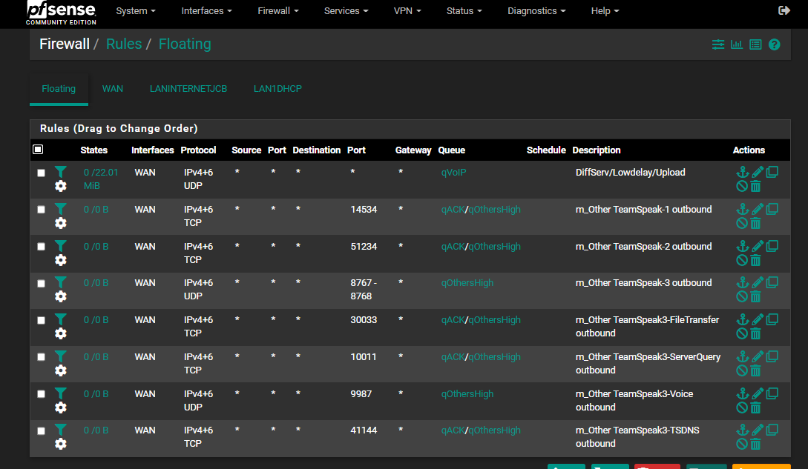Copy the TeamSpeak3-ServerQuery outbound rule
808x469 pixels.
772,356
